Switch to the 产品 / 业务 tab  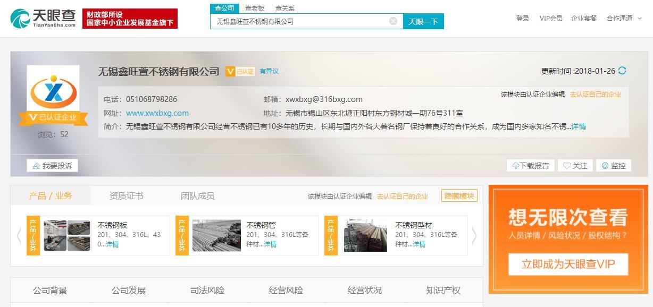51,195
